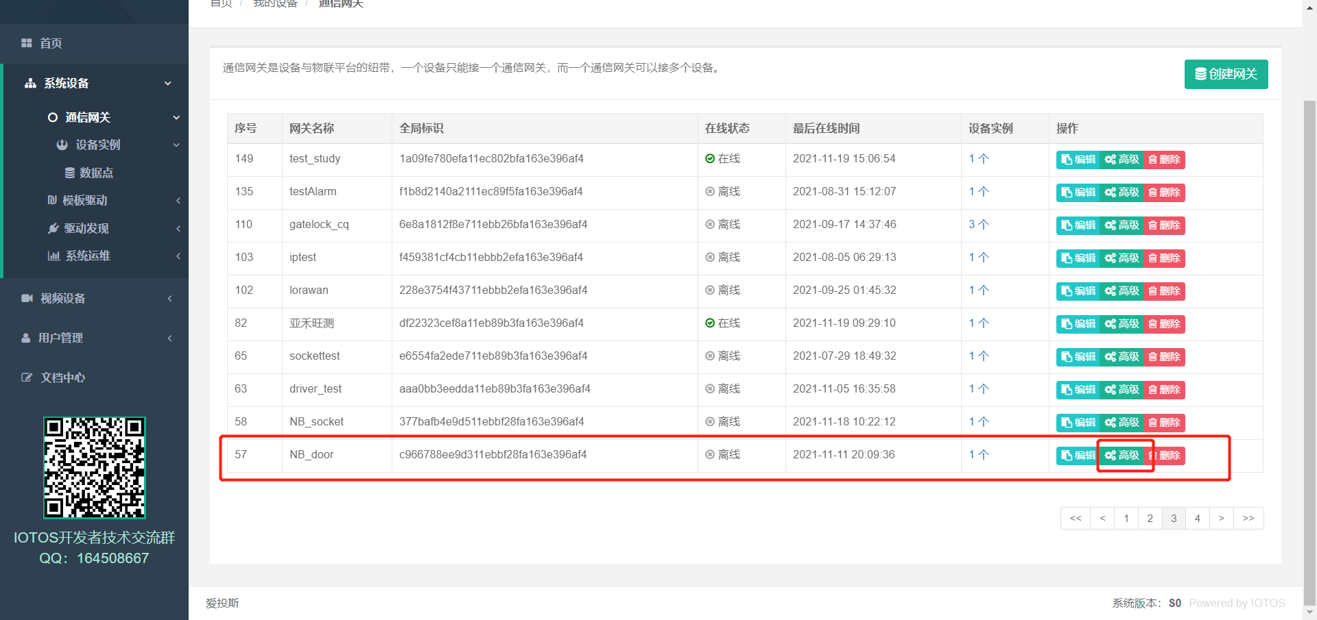Collapse the 通信网关 submenu chevron

[176, 116]
